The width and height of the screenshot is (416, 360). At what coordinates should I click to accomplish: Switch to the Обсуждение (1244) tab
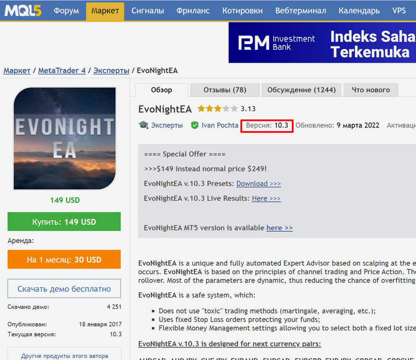click(301, 90)
